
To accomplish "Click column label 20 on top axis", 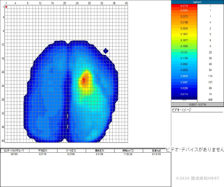I will (x=64, y=3).
